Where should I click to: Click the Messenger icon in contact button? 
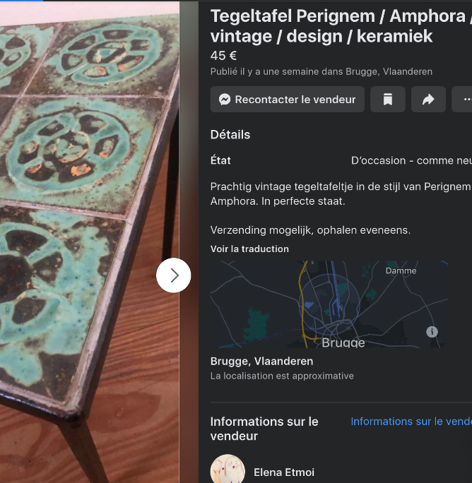[225, 100]
